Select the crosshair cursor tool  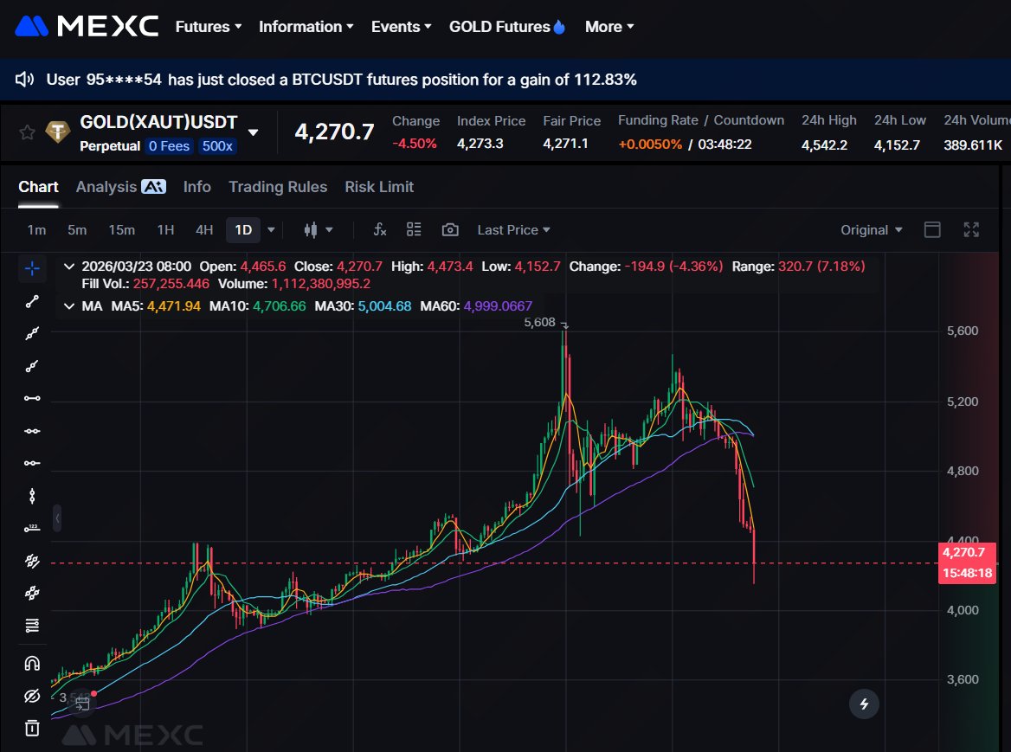pos(32,269)
